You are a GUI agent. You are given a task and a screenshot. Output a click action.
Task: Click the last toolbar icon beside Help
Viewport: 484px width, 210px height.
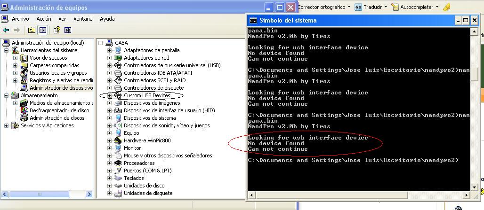click(68, 30)
